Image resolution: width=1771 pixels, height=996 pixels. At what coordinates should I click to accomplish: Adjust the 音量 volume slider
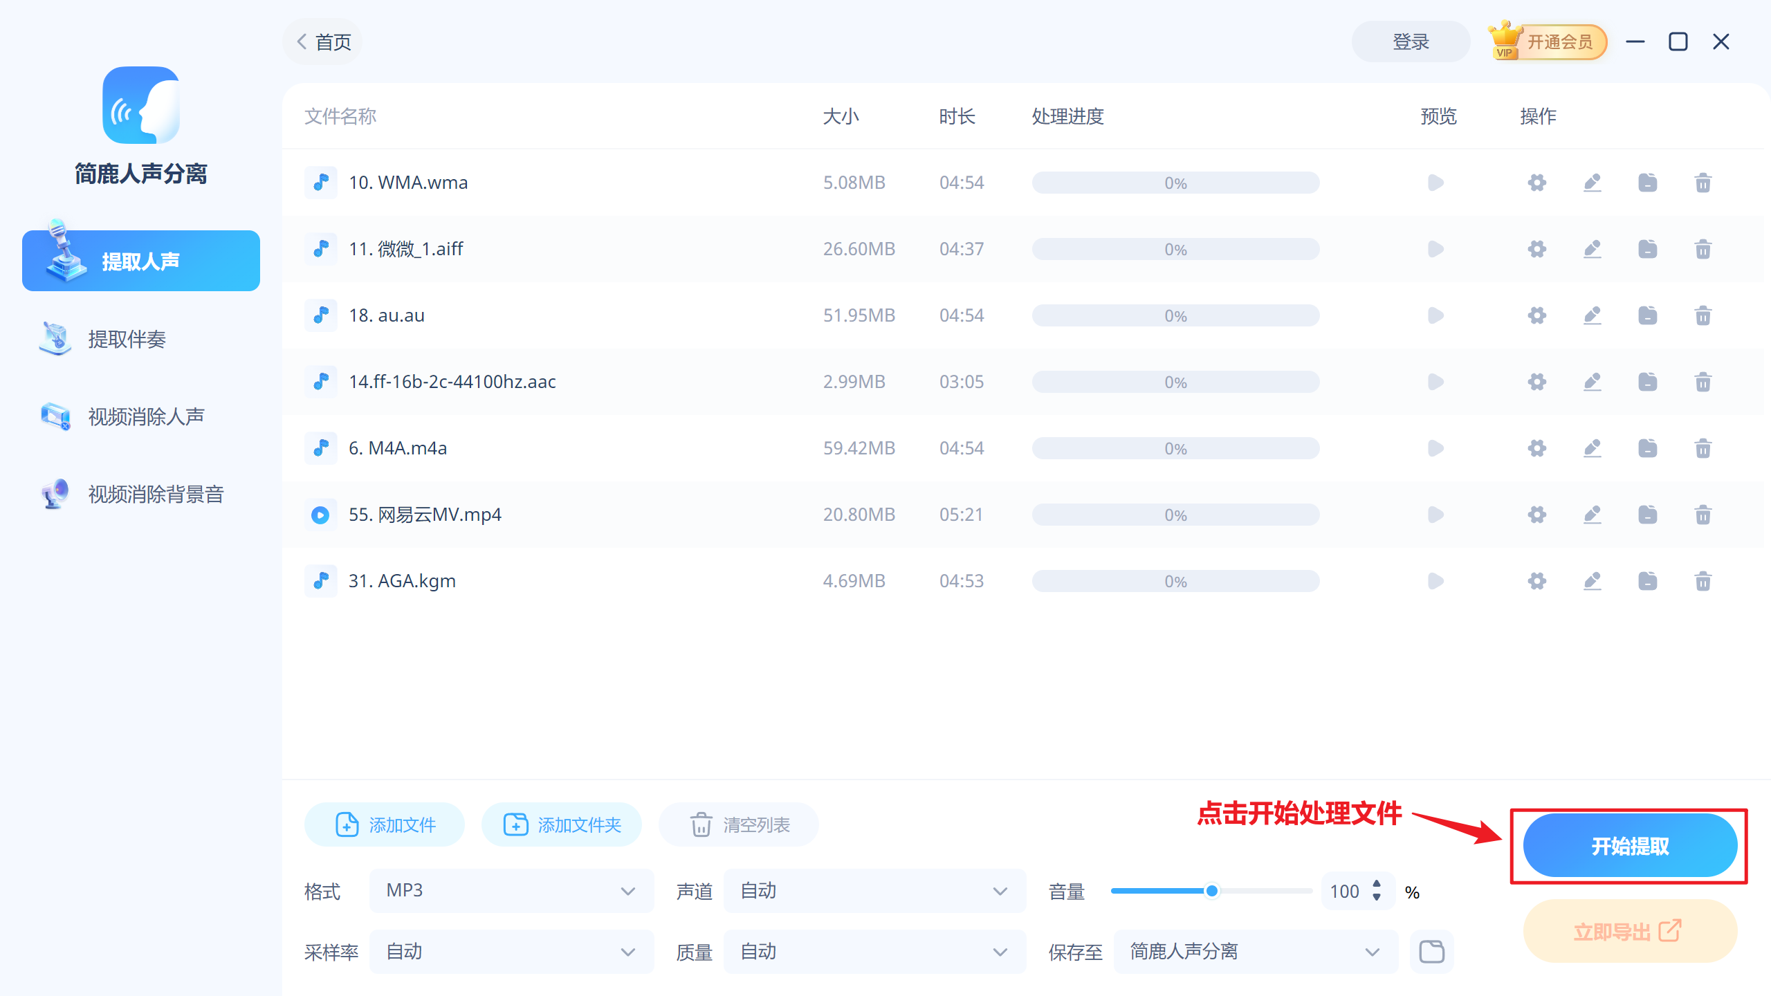1212,891
